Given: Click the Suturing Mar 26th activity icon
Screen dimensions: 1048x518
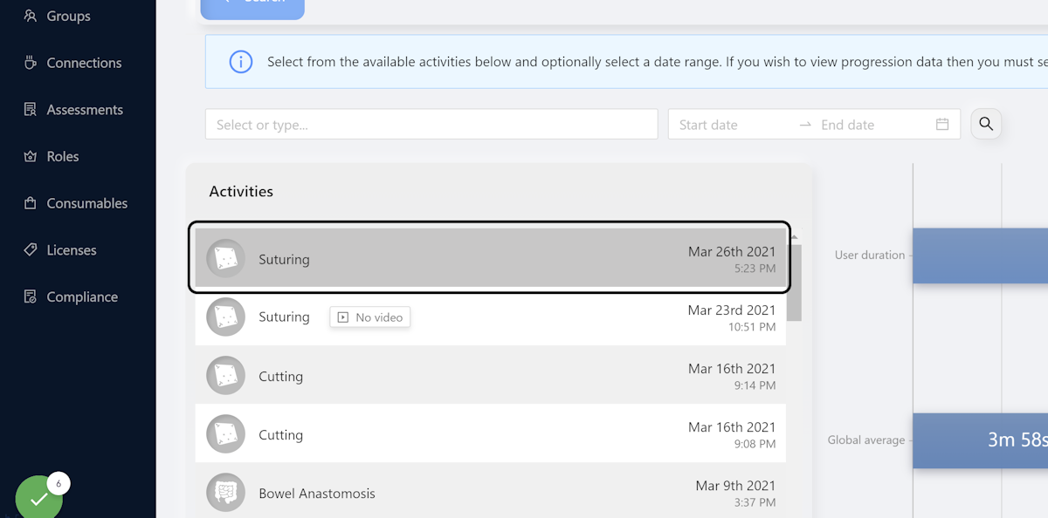Looking at the screenshot, I should [x=225, y=259].
